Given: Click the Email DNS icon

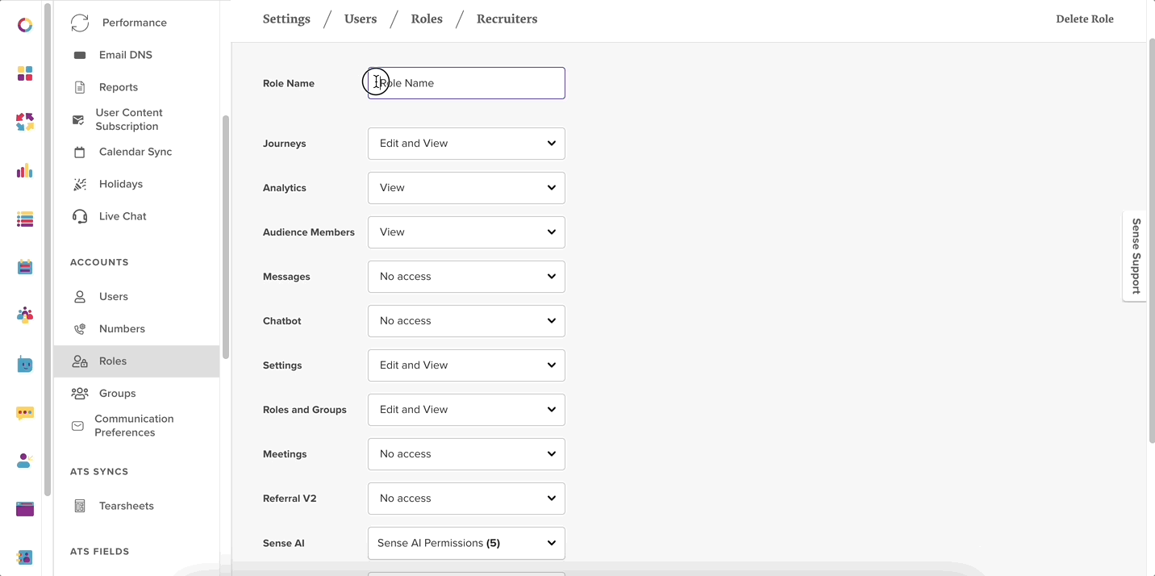Looking at the screenshot, I should click(80, 55).
